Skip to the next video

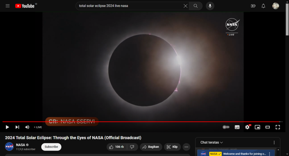pos(17,127)
